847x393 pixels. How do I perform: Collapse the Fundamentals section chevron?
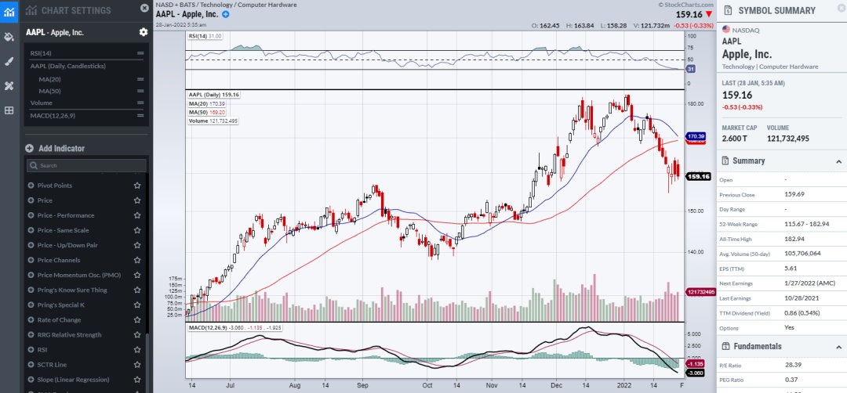[x=838, y=347]
